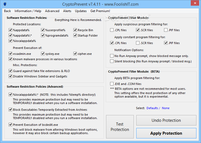
Task: Click the 'Prevent Execution of:' label
Action: tap(28, 48)
